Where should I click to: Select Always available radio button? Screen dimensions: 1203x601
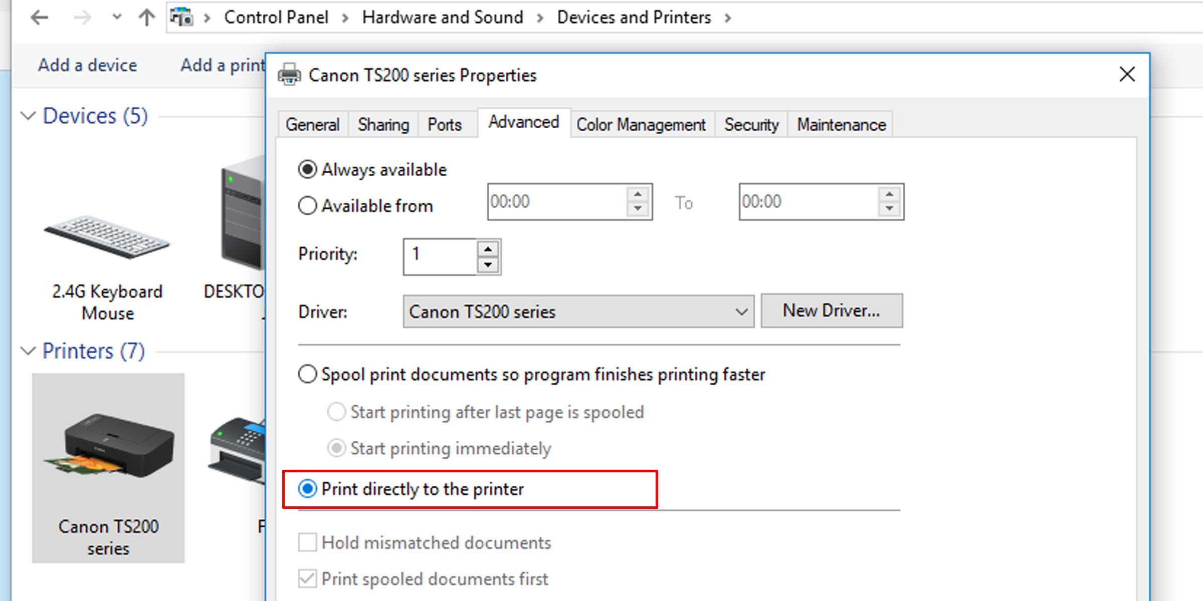coord(308,170)
